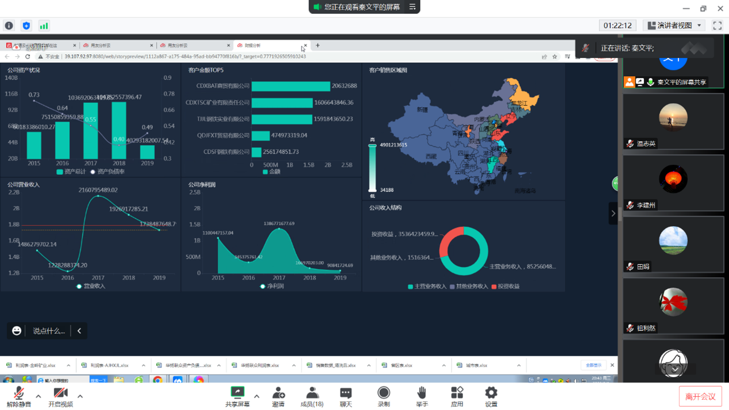Enter full screen mode

[x=717, y=25]
